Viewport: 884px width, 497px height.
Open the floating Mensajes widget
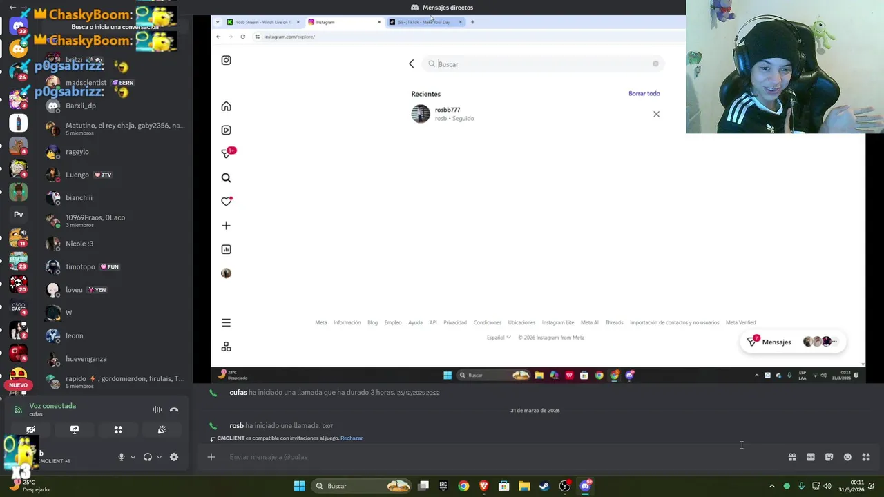pyautogui.click(x=792, y=342)
